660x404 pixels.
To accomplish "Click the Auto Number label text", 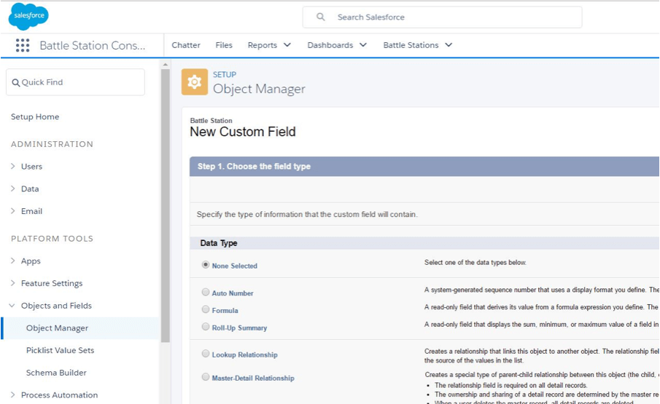I will point(233,293).
